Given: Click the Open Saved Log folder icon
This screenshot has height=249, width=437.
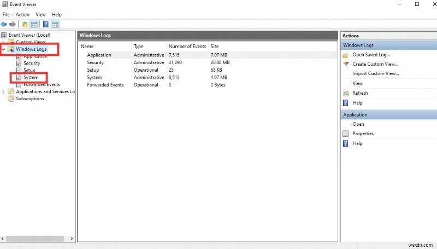Looking at the screenshot, I should point(346,55).
